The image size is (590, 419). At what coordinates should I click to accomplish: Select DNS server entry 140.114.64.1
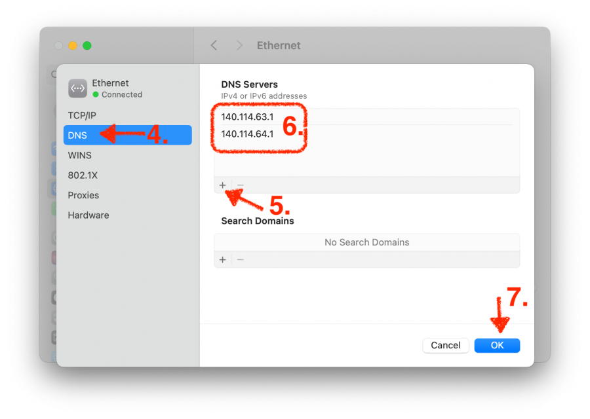click(247, 134)
